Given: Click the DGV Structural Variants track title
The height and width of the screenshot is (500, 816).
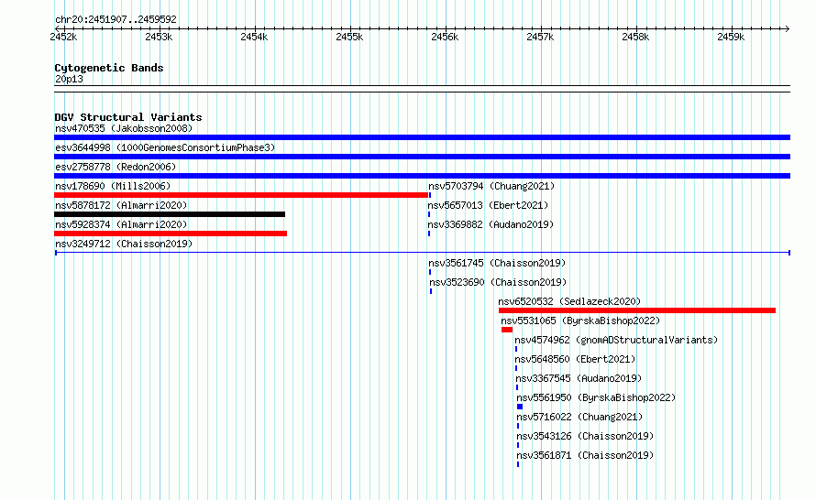Looking at the screenshot, I should (128, 117).
